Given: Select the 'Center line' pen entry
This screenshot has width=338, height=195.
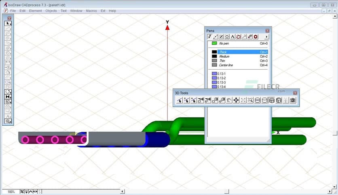Looking at the screenshot, I should (239, 65).
